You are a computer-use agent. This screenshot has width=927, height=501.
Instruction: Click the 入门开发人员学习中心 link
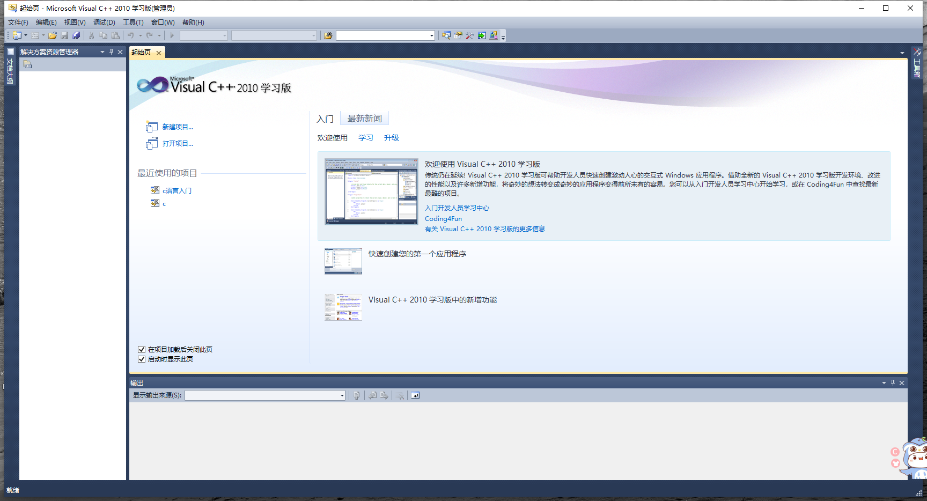[x=457, y=208]
